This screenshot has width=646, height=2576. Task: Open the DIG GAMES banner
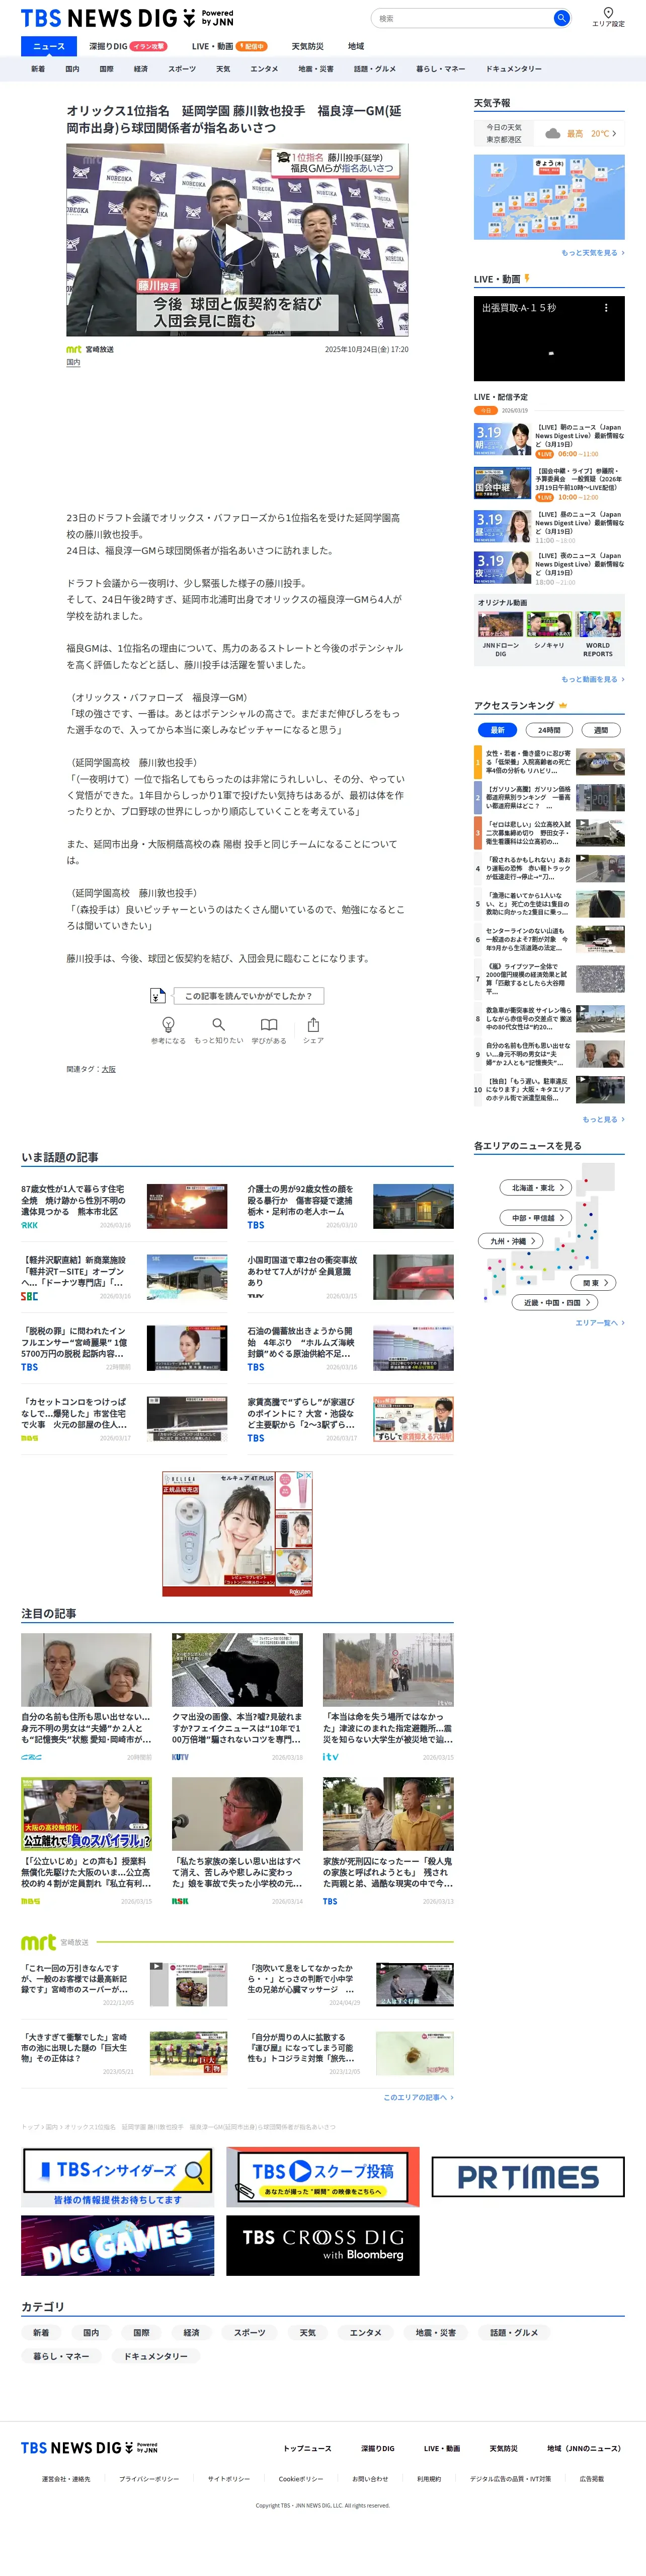(x=118, y=2246)
